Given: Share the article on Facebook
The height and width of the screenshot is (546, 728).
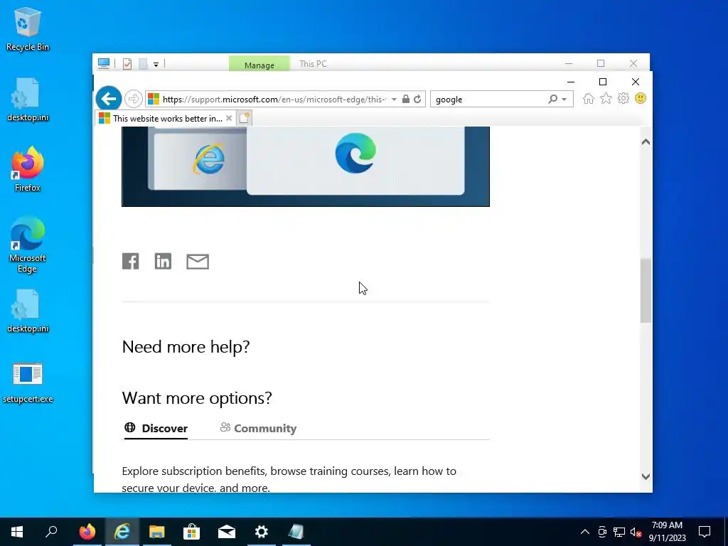Looking at the screenshot, I should [131, 262].
